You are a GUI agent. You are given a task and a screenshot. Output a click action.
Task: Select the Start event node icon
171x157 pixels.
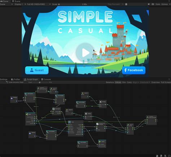click(x=27, y=114)
